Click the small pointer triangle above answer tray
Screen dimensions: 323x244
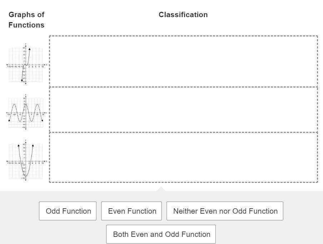click(x=161, y=189)
